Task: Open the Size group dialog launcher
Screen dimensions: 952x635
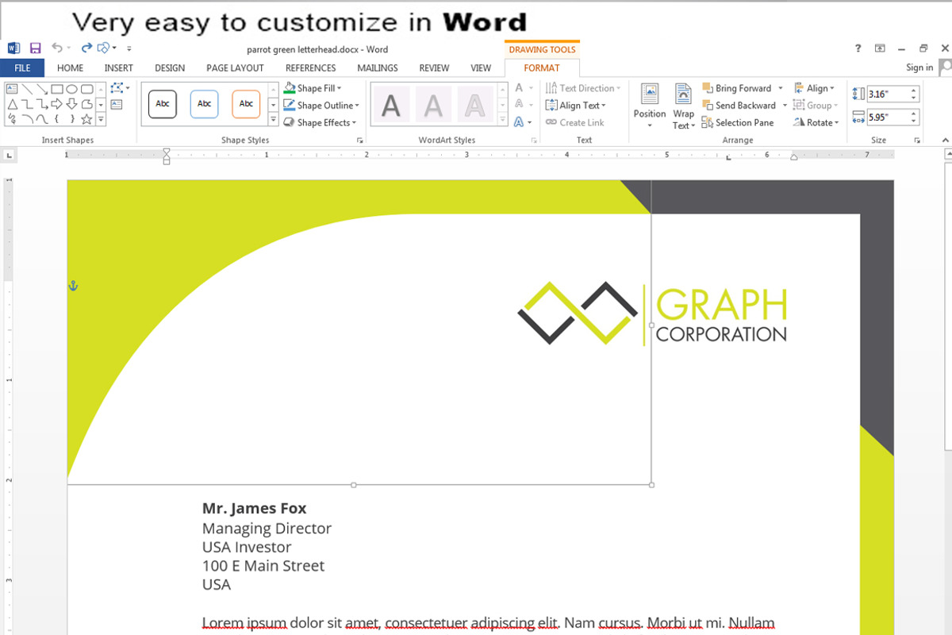Action: (917, 140)
